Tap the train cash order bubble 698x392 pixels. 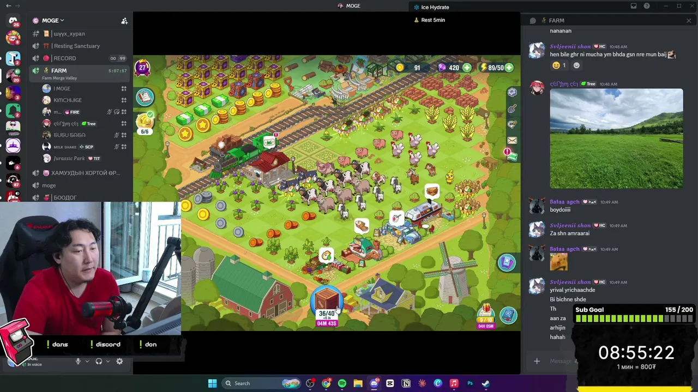pos(269,142)
